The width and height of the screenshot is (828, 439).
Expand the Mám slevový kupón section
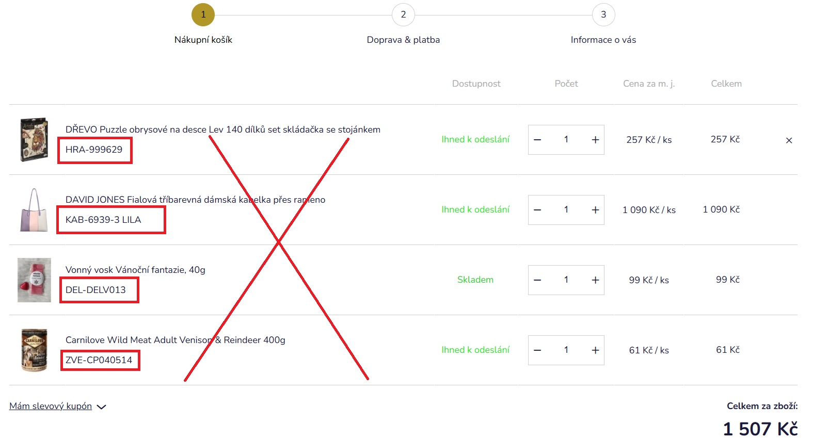pyautogui.click(x=57, y=407)
